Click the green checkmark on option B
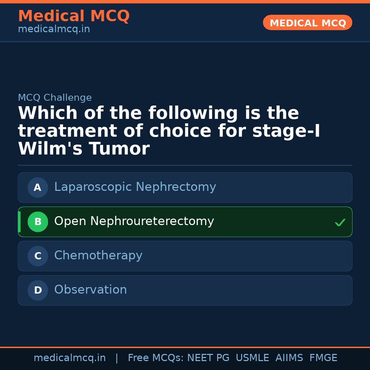The image size is (370, 370). pos(340,222)
